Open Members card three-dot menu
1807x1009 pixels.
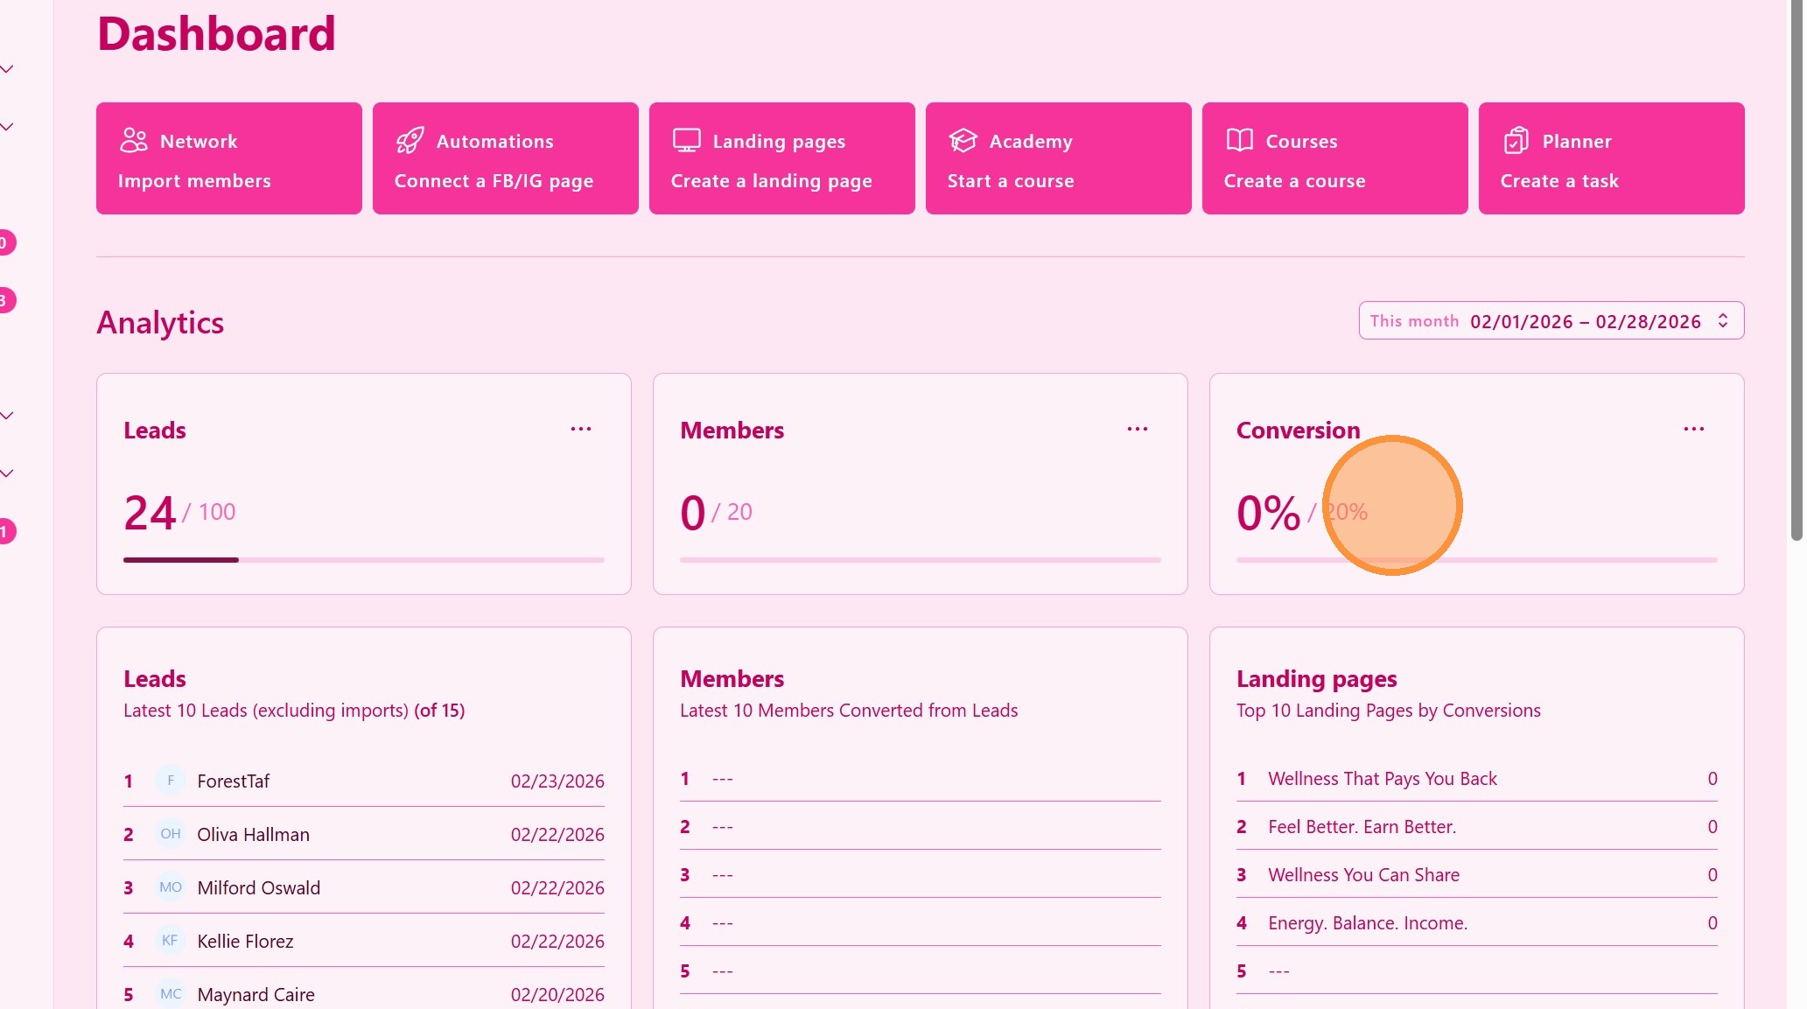click(x=1137, y=429)
